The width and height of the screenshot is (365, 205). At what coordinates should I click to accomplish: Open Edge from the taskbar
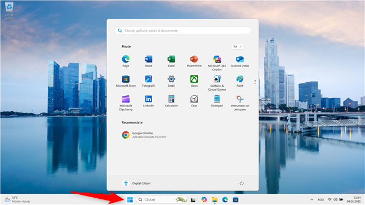225,199
